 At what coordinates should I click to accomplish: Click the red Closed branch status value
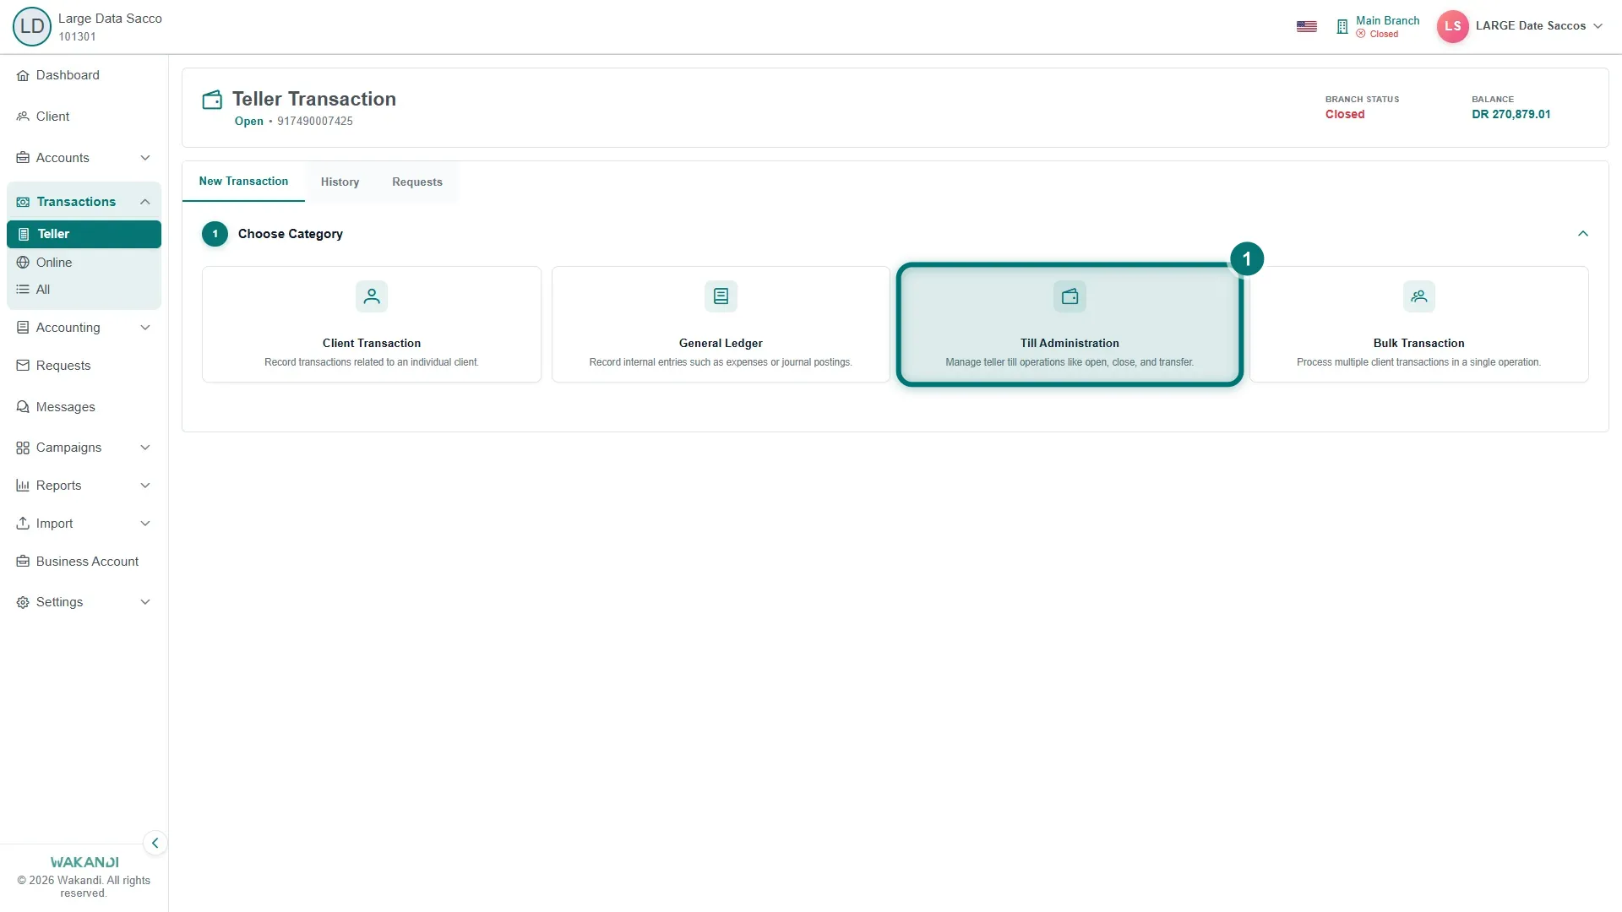pos(1345,114)
